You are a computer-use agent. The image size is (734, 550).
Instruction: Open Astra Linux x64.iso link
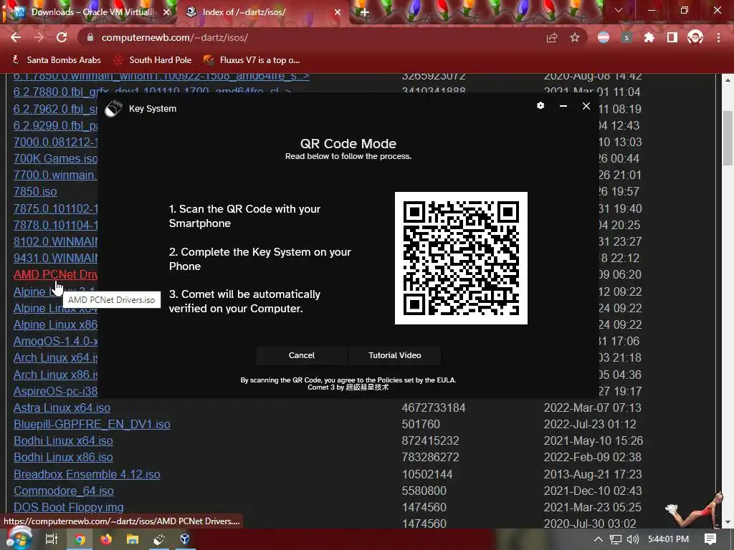click(x=62, y=407)
